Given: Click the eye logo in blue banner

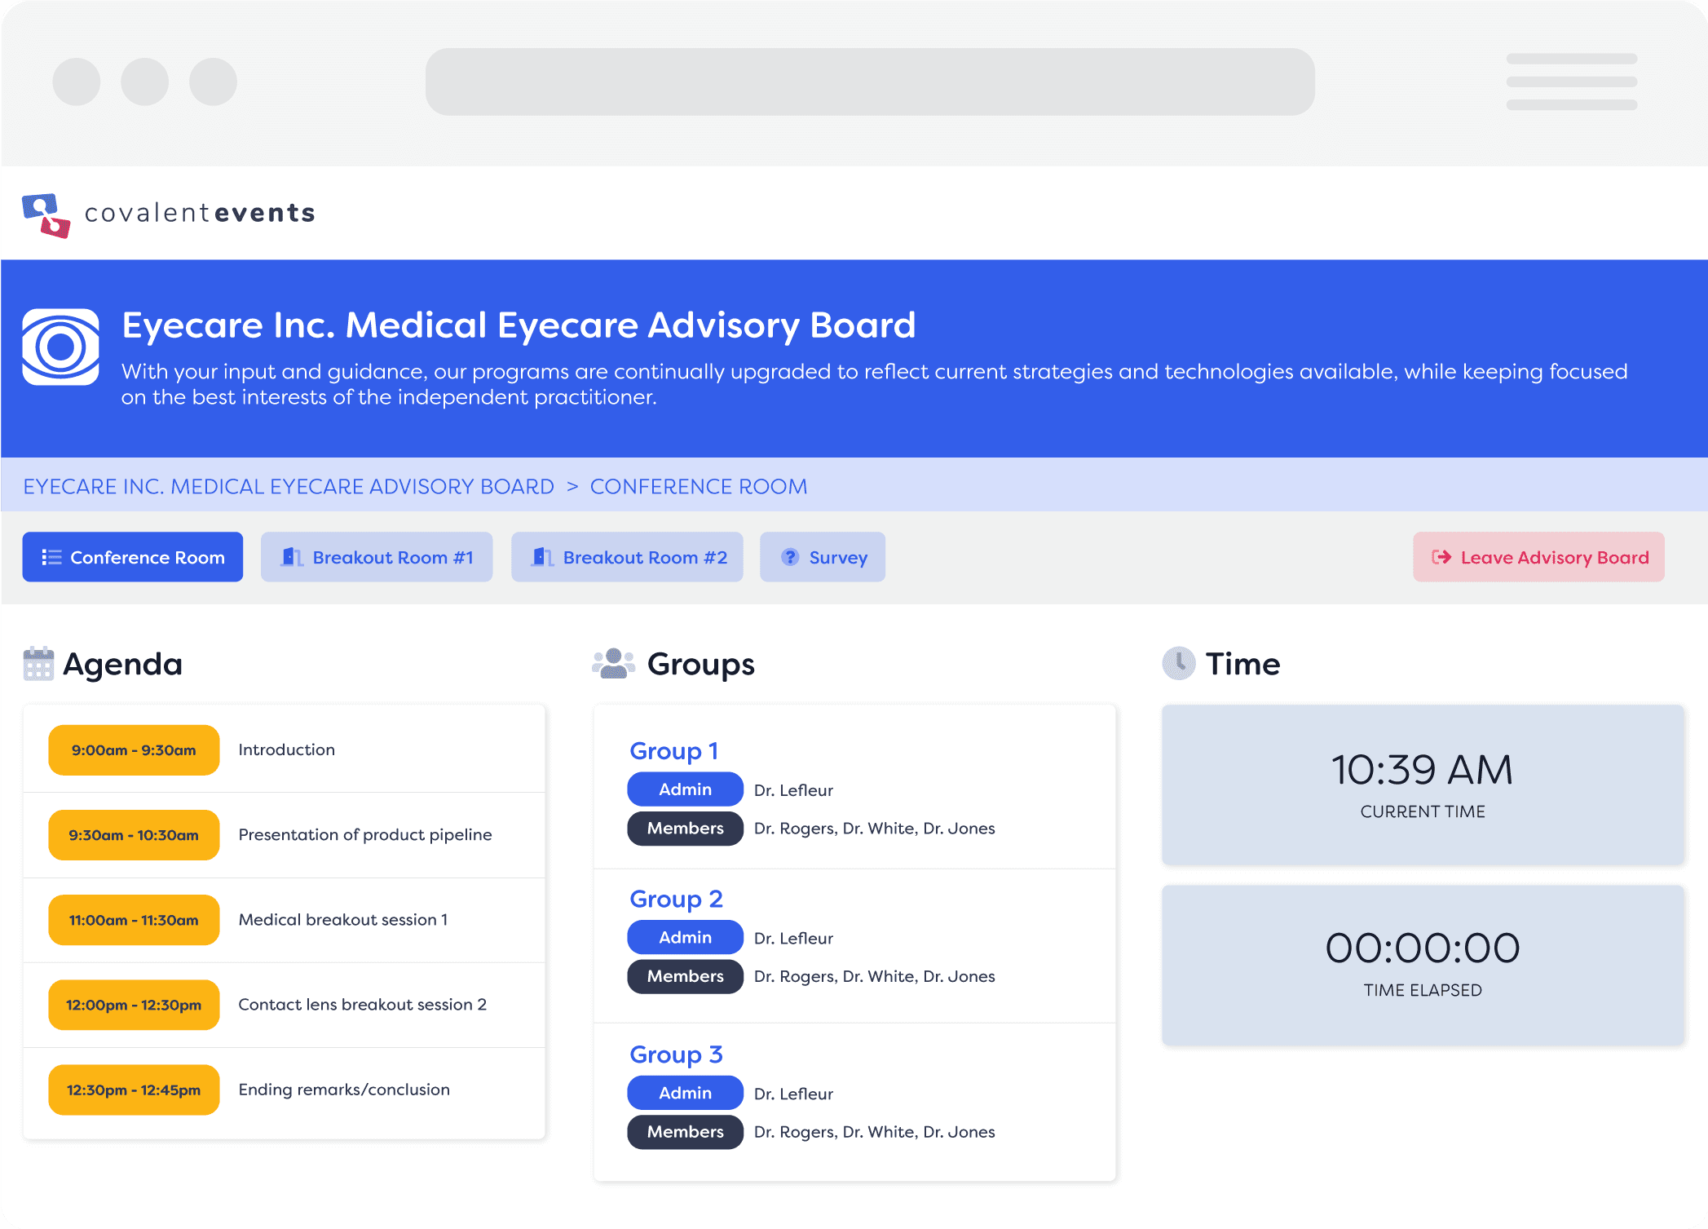Looking at the screenshot, I should pyautogui.click(x=61, y=347).
